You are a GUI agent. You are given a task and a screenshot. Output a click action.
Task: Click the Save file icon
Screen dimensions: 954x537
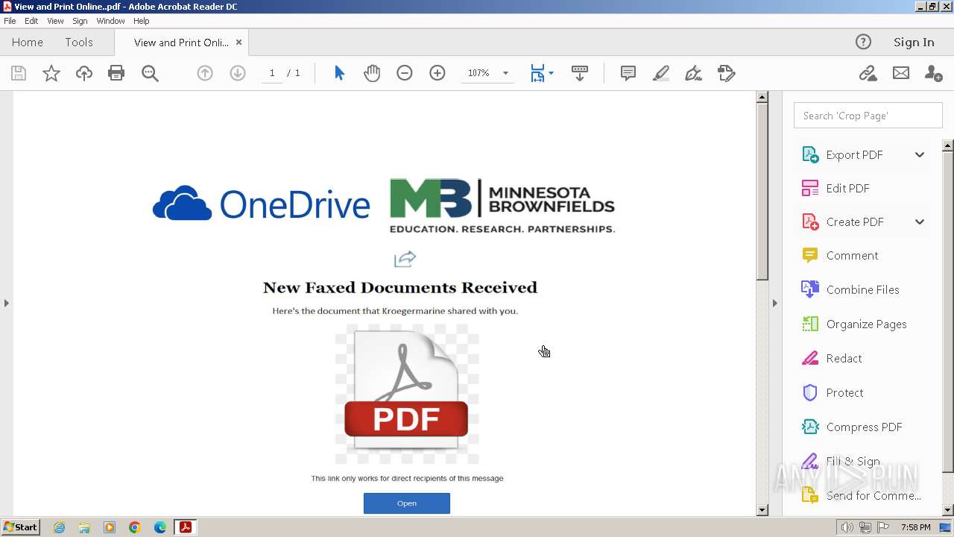[19, 73]
